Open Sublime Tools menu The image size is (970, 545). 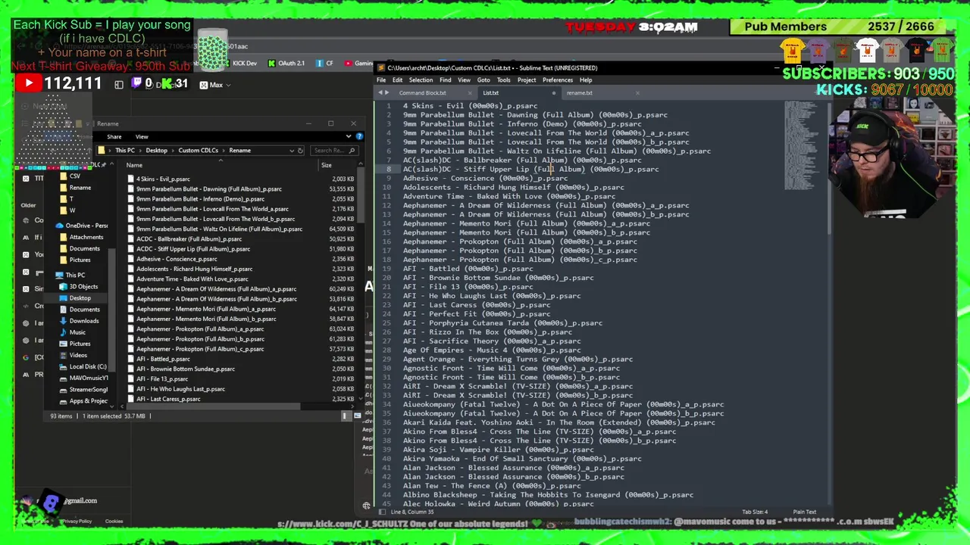click(x=503, y=80)
